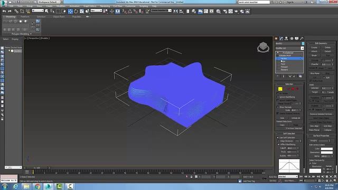
Task: Switch to the Object Paint ribbon tab
Action: pyautogui.click(x=59, y=16)
